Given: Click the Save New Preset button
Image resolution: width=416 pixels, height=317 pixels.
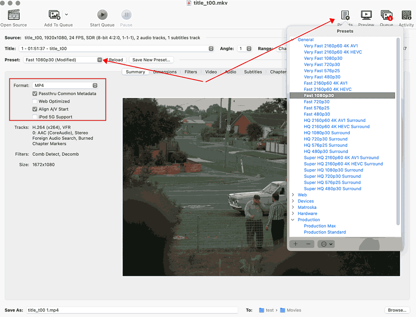Looking at the screenshot, I should click(x=151, y=60).
